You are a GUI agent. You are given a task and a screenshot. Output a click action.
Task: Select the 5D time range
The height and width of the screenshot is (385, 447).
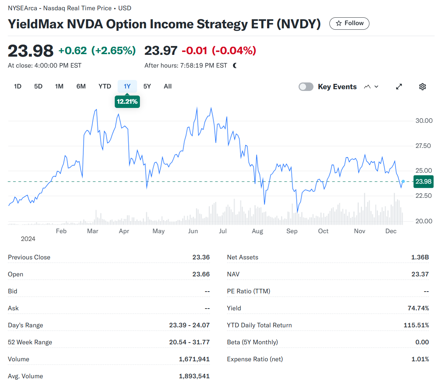(38, 86)
